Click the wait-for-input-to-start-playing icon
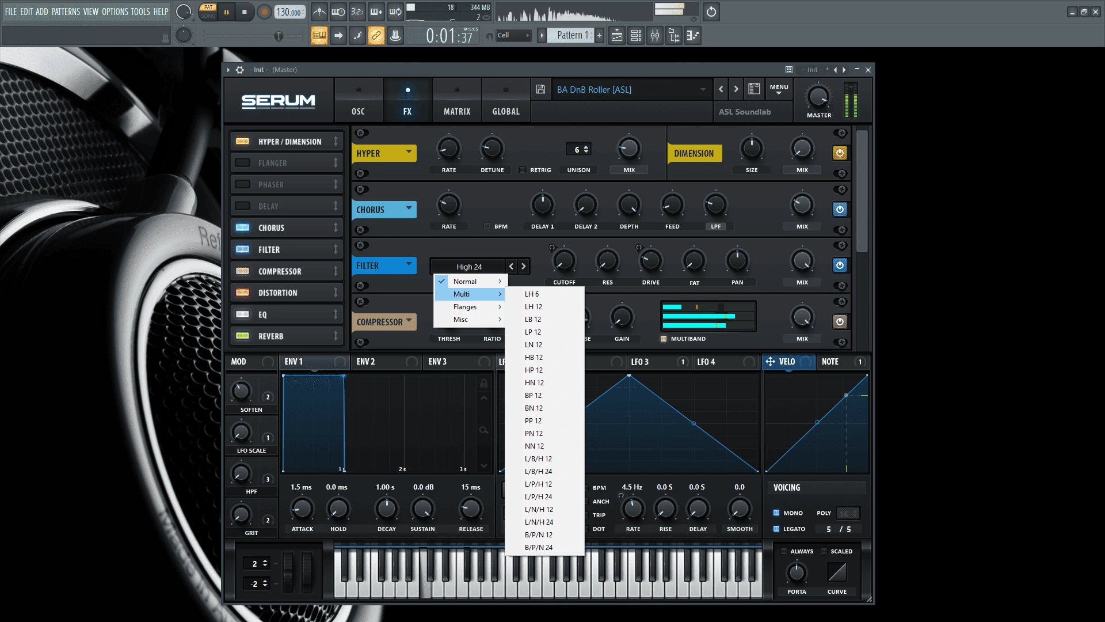 coord(338,12)
